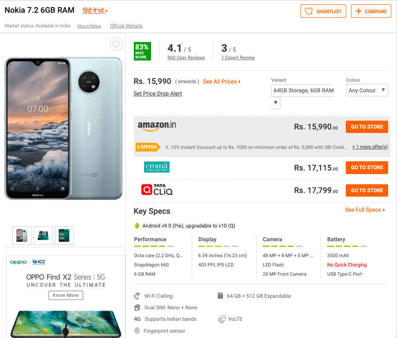Click the Amazon.in store logo
397x338 pixels.
click(x=157, y=126)
